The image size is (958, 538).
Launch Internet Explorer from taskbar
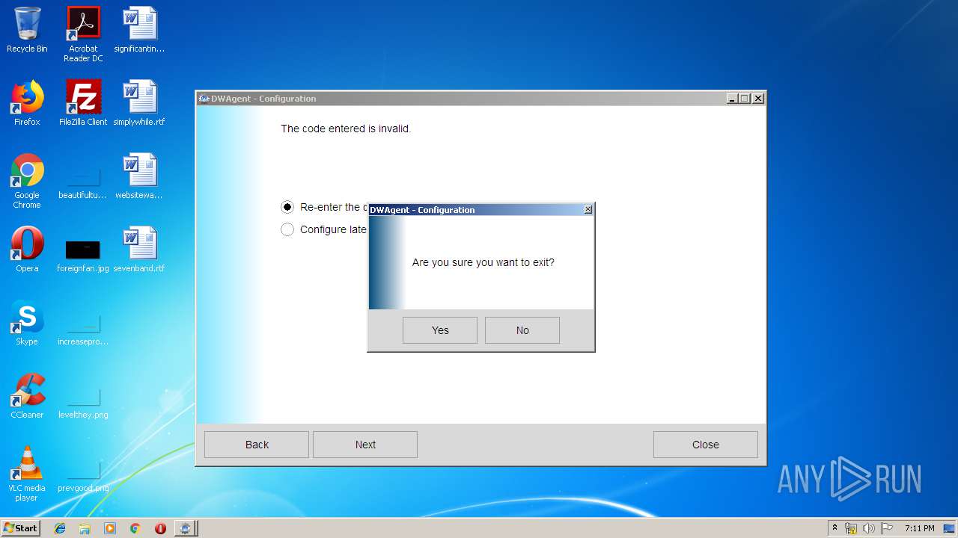(60, 528)
